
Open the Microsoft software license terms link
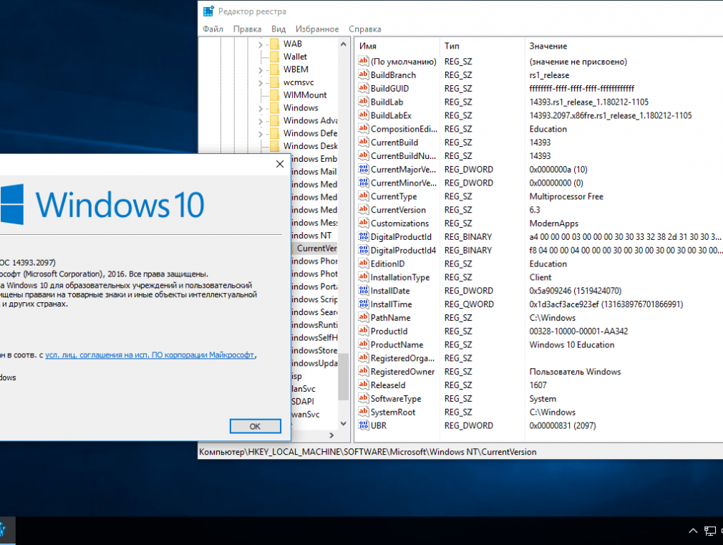[x=150, y=355]
